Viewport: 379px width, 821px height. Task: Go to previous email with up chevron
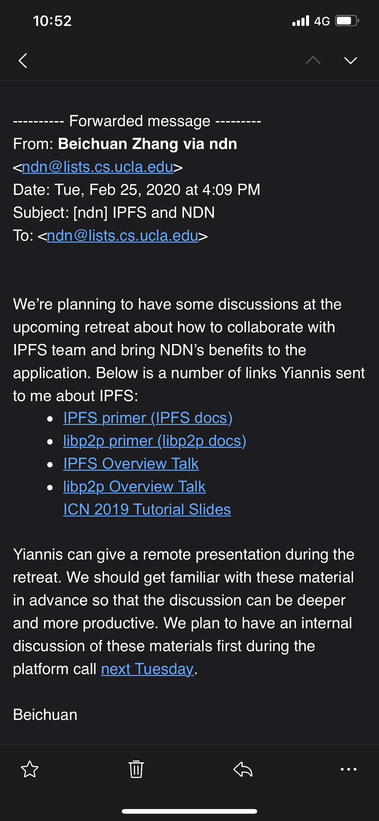[313, 60]
